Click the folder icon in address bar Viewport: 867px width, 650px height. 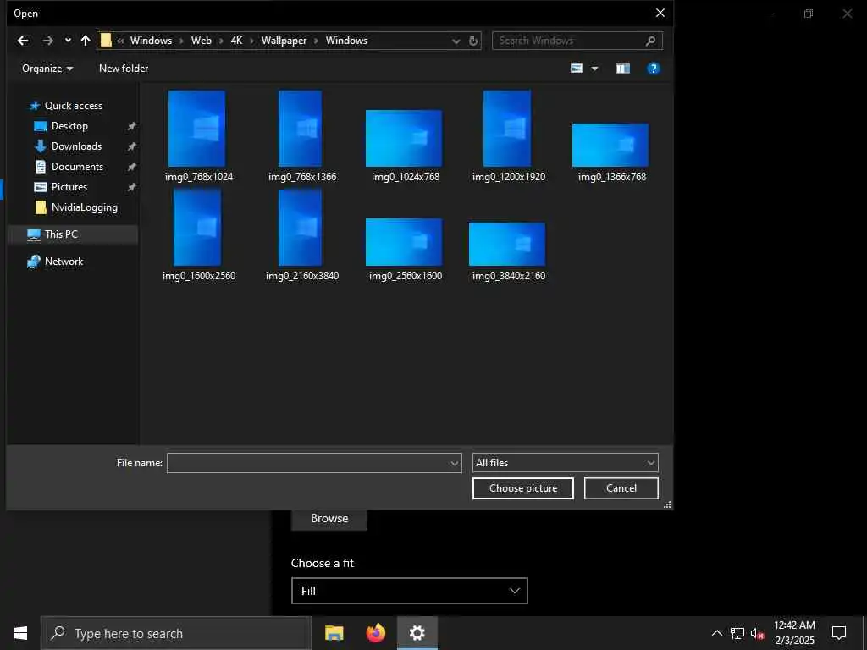pos(106,41)
